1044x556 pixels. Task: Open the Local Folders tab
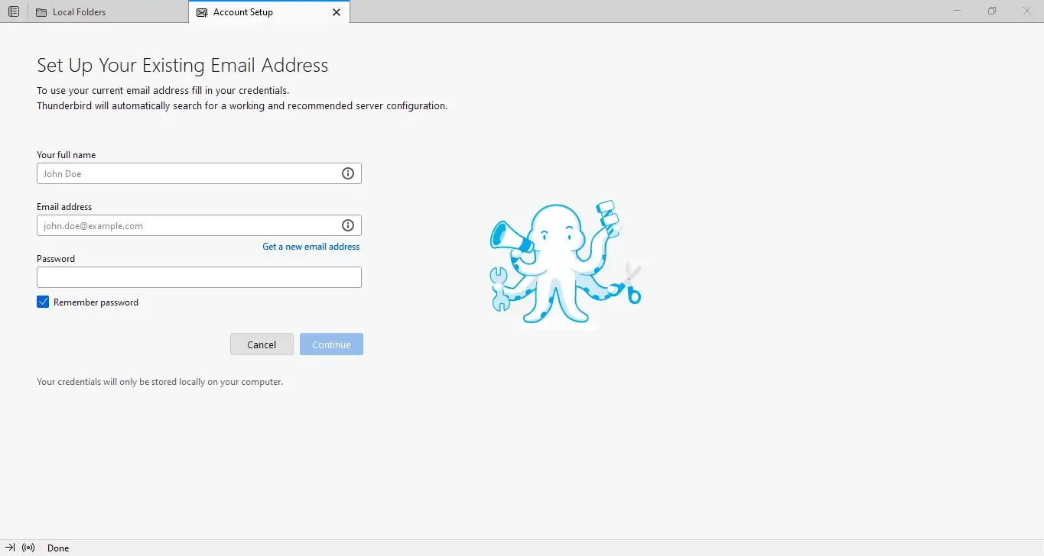pyautogui.click(x=108, y=11)
